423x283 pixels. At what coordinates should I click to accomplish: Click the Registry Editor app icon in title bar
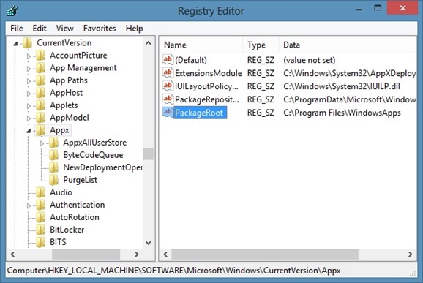click(12, 11)
